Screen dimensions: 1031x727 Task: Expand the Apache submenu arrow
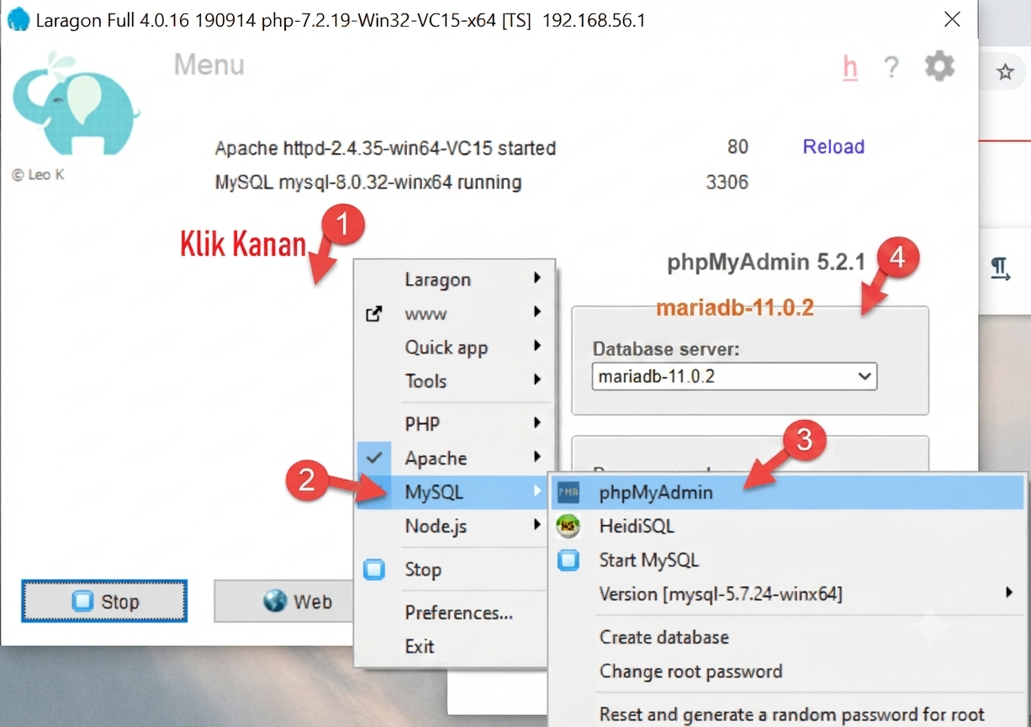click(537, 457)
